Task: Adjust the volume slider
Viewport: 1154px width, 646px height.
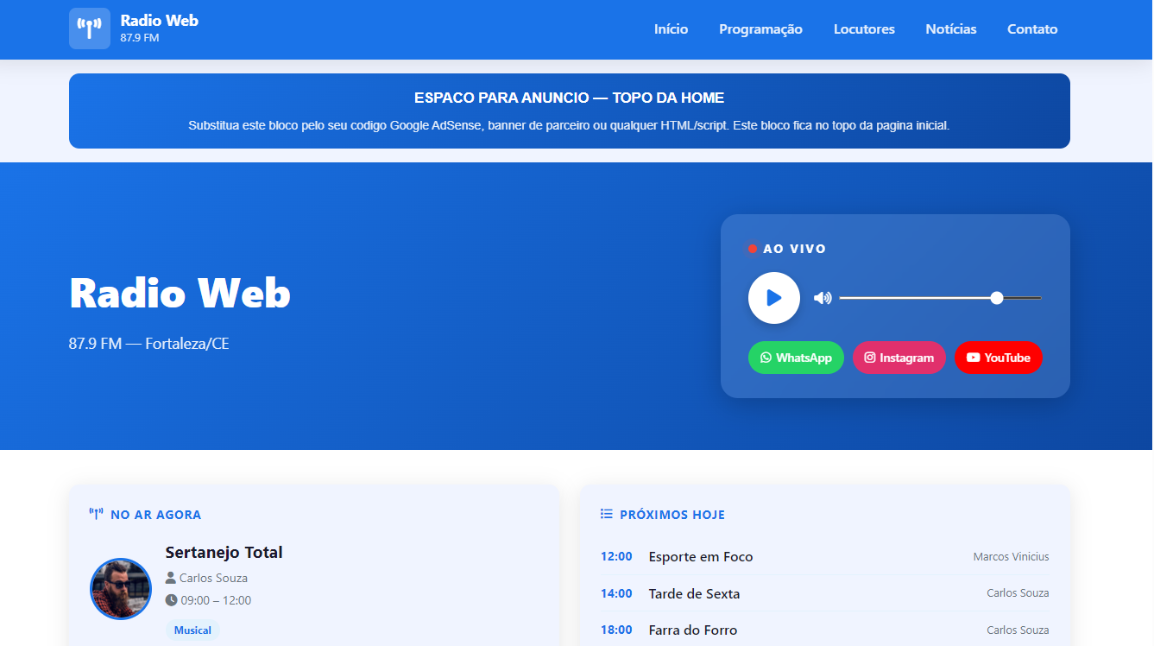Action: coord(940,298)
